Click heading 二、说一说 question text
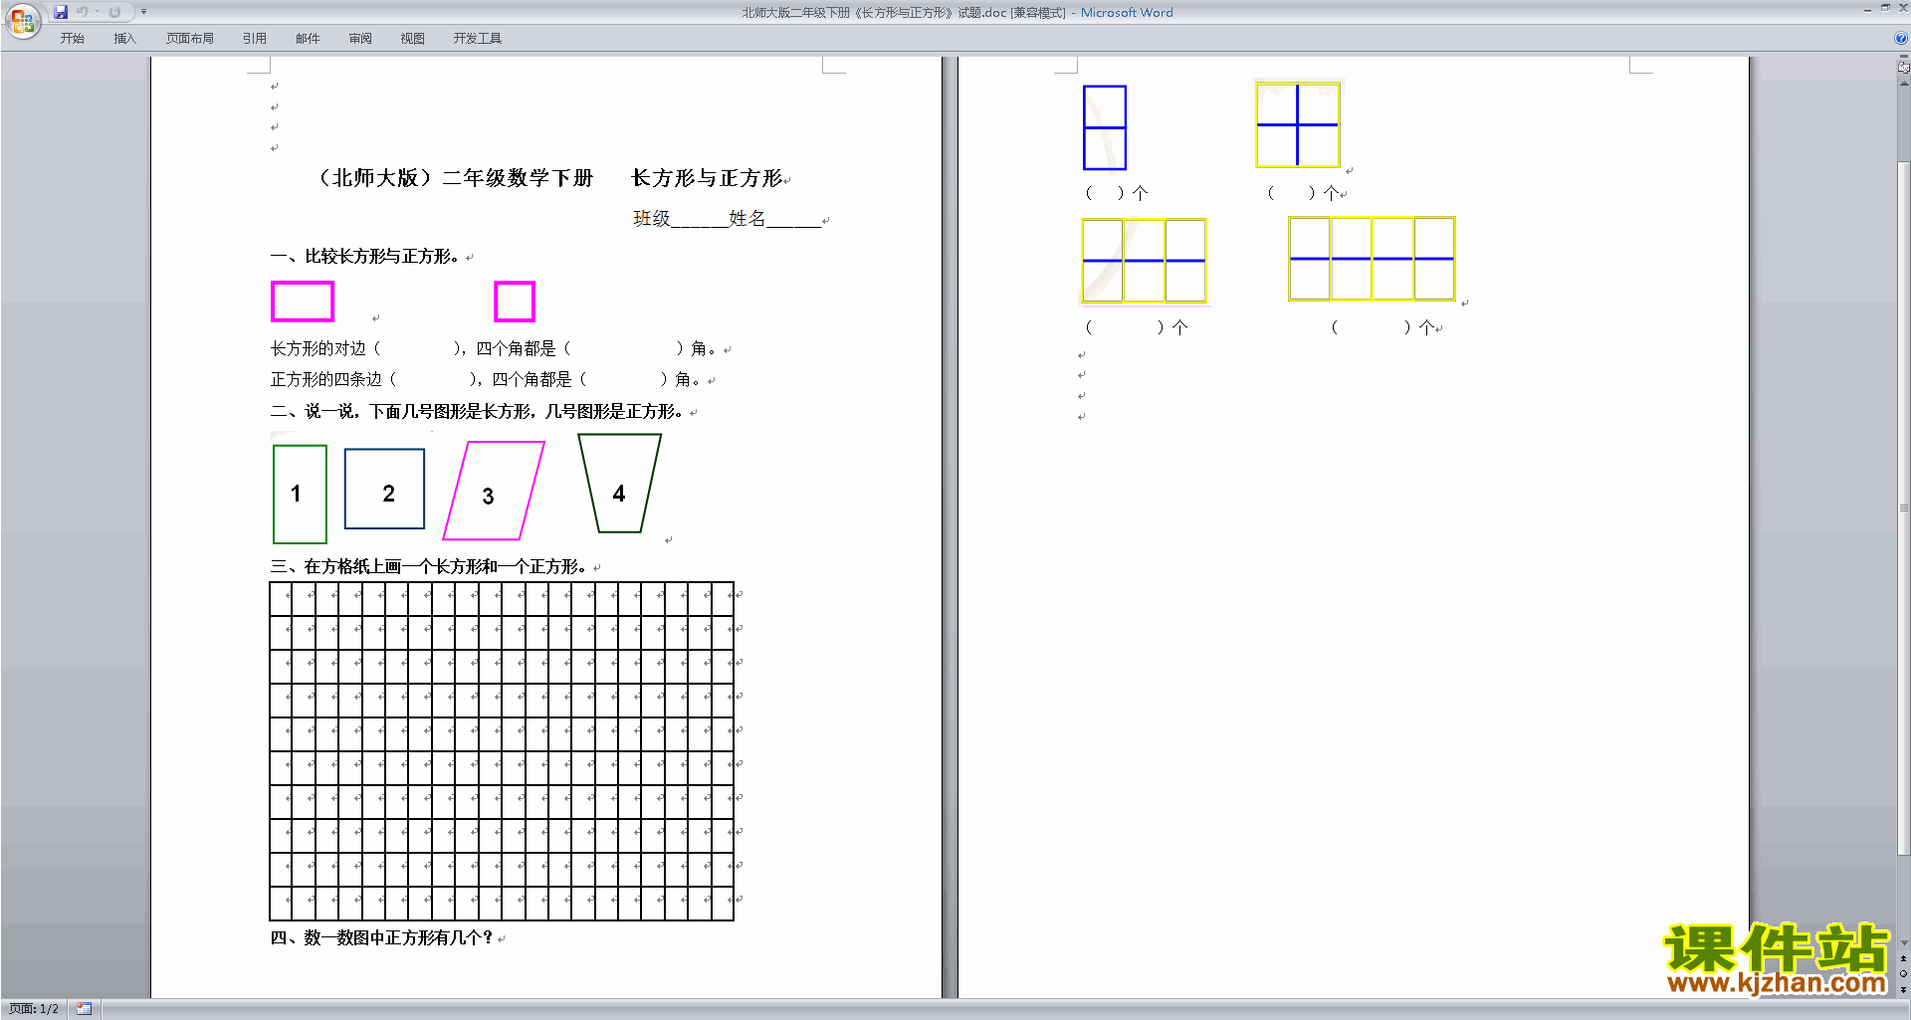The height and width of the screenshot is (1020, 1911). 478,412
